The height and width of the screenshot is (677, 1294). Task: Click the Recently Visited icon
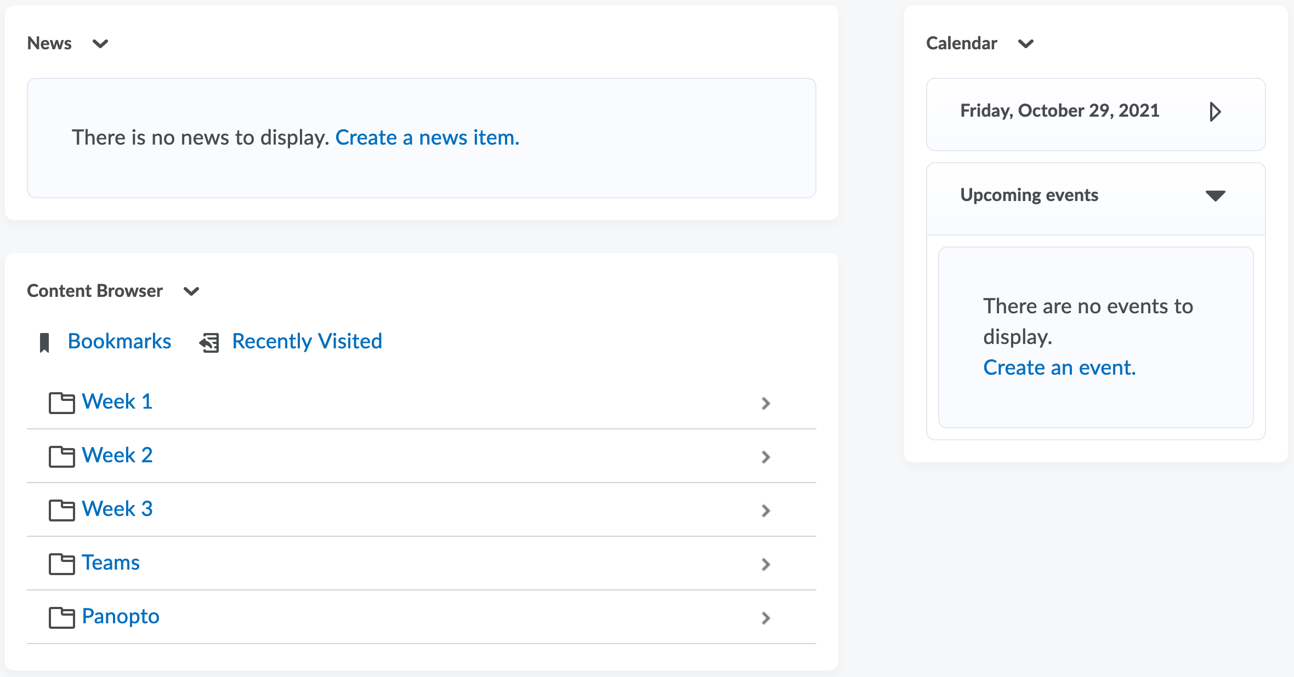209,342
